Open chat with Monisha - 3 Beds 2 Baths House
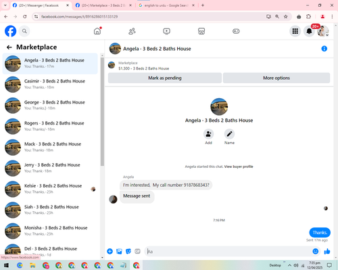This screenshot has width=338, height=270. [50, 231]
